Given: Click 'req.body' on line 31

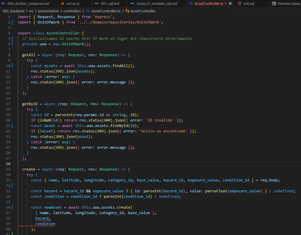Looking at the screenshot, I should pos(269,180).
